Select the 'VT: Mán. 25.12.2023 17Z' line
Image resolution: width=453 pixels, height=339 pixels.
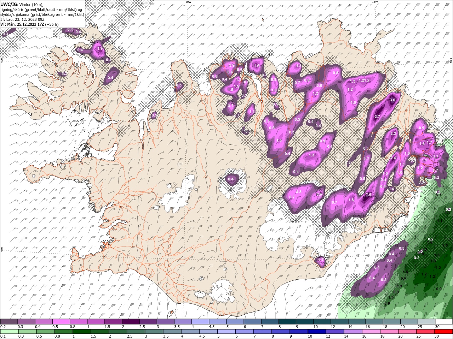tap(22, 24)
